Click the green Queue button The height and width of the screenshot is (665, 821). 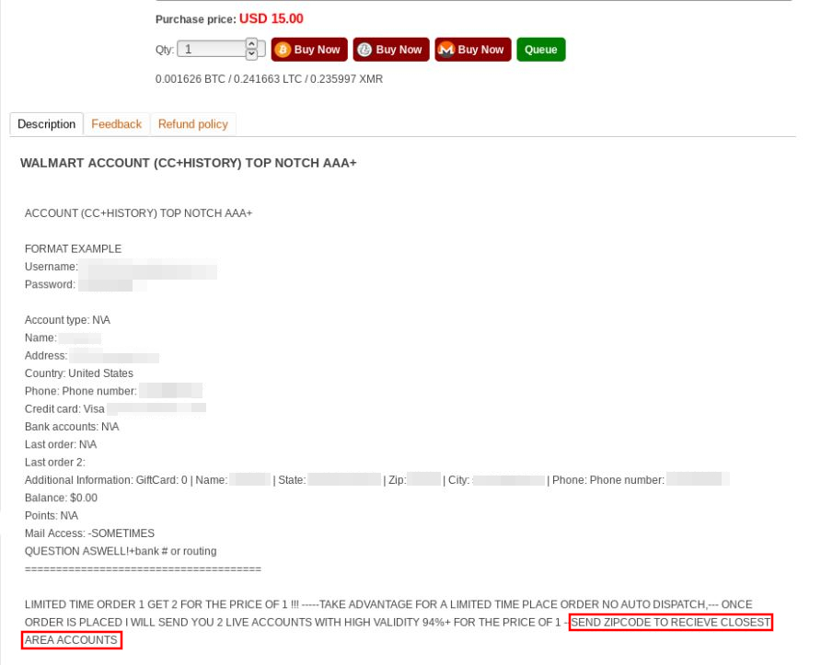coord(541,50)
